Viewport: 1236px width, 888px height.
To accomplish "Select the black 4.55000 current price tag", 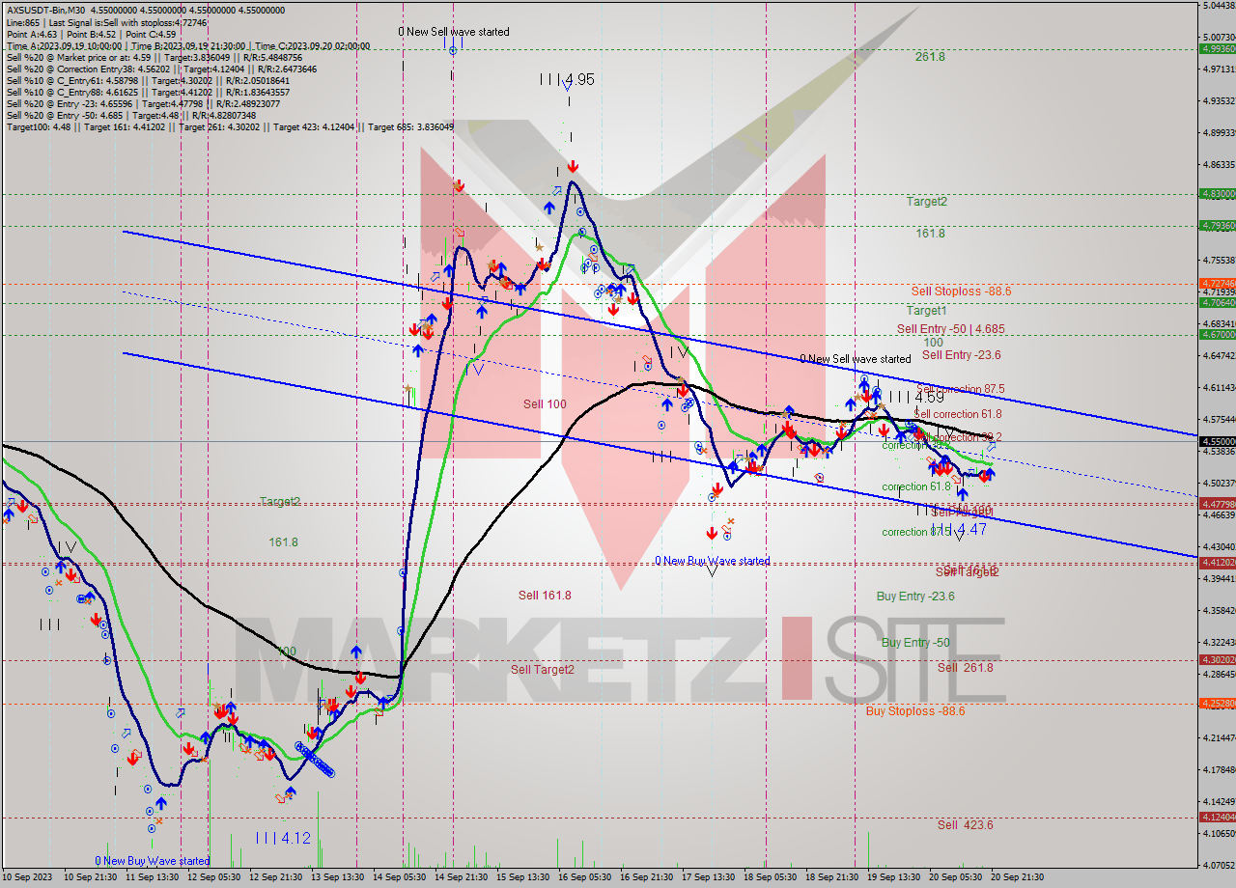I will click(1217, 441).
